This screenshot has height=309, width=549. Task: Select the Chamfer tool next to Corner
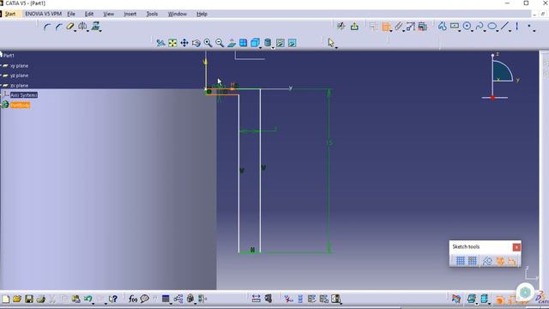(59, 27)
